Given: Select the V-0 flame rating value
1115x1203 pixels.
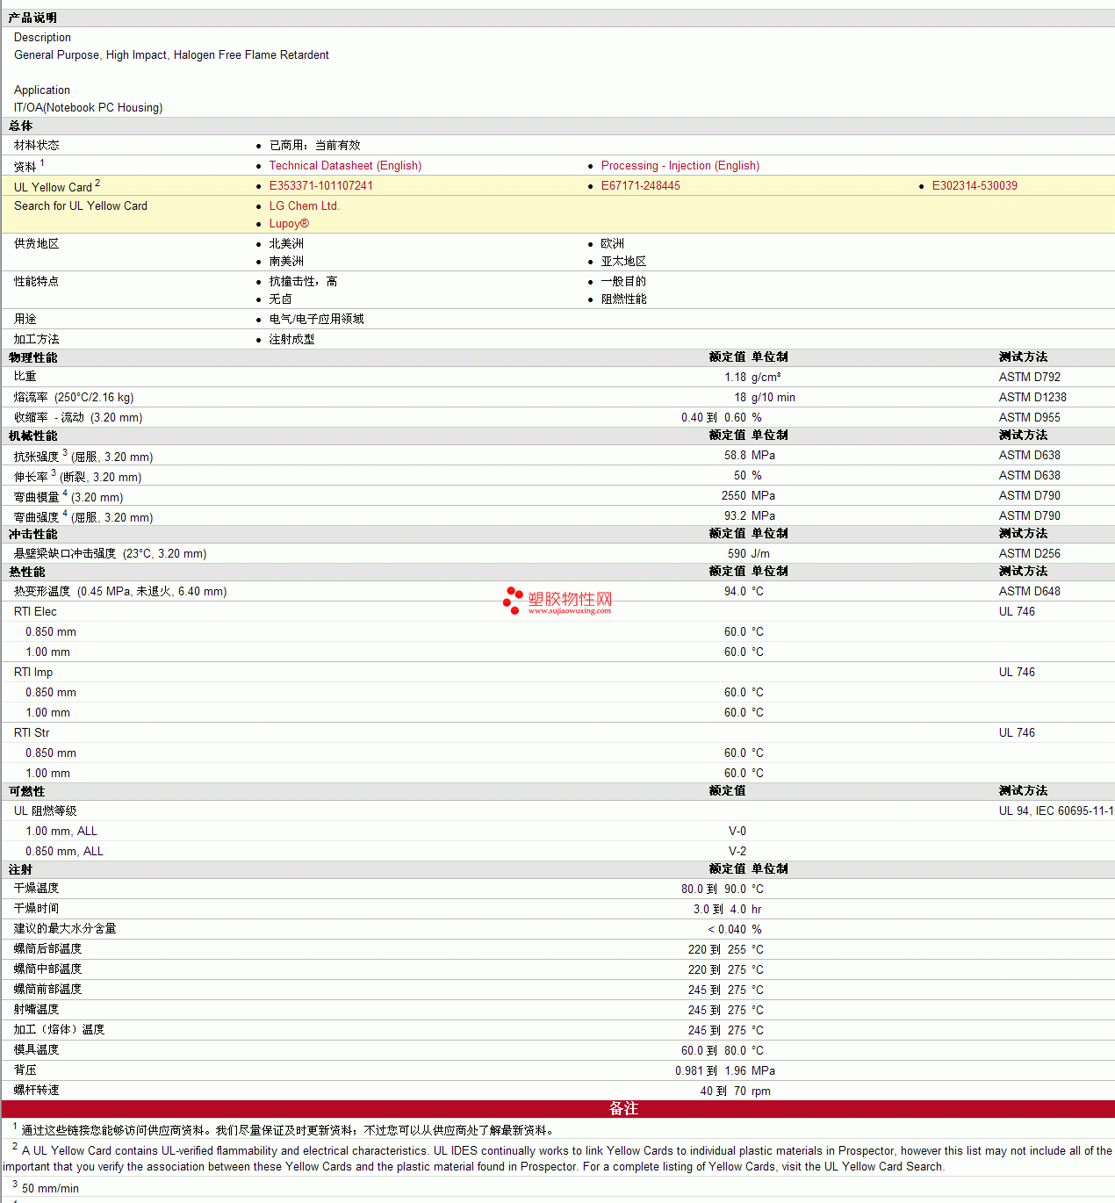Looking at the screenshot, I should (737, 832).
